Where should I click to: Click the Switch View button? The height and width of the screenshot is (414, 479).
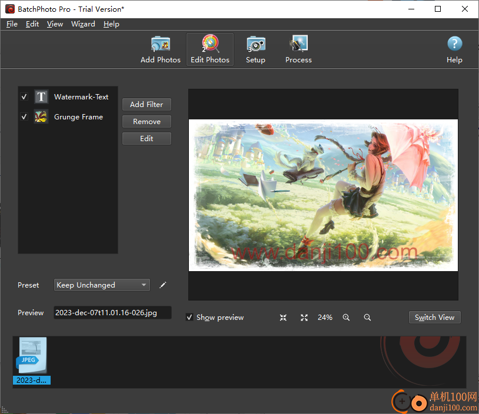434,318
